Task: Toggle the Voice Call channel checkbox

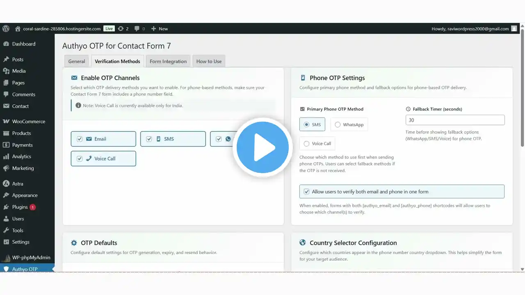Action: click(x=80, y=159)
